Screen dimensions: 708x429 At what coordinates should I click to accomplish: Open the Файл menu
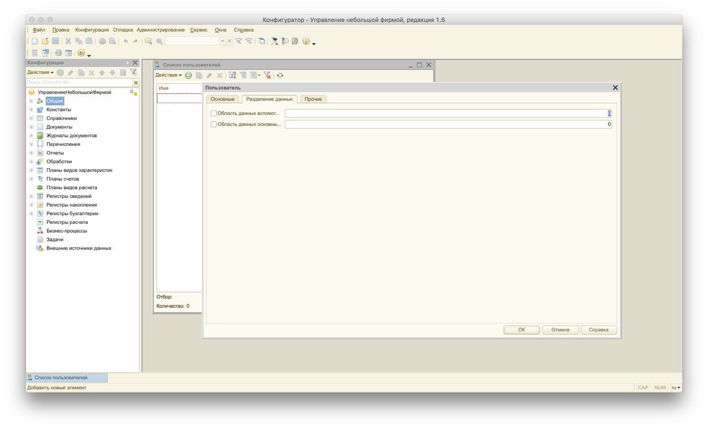tap(39, 30)
